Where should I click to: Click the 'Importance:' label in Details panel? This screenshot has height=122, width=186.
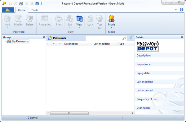[x=144, y=64]
